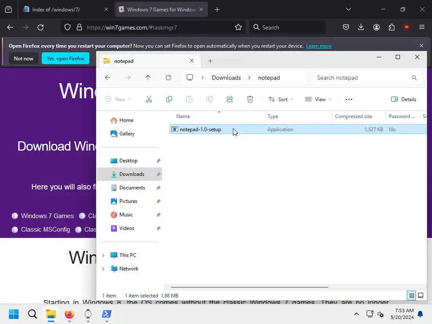Open the Learn more link
This screenshot has height=324, width=432.
pos(319,46)
